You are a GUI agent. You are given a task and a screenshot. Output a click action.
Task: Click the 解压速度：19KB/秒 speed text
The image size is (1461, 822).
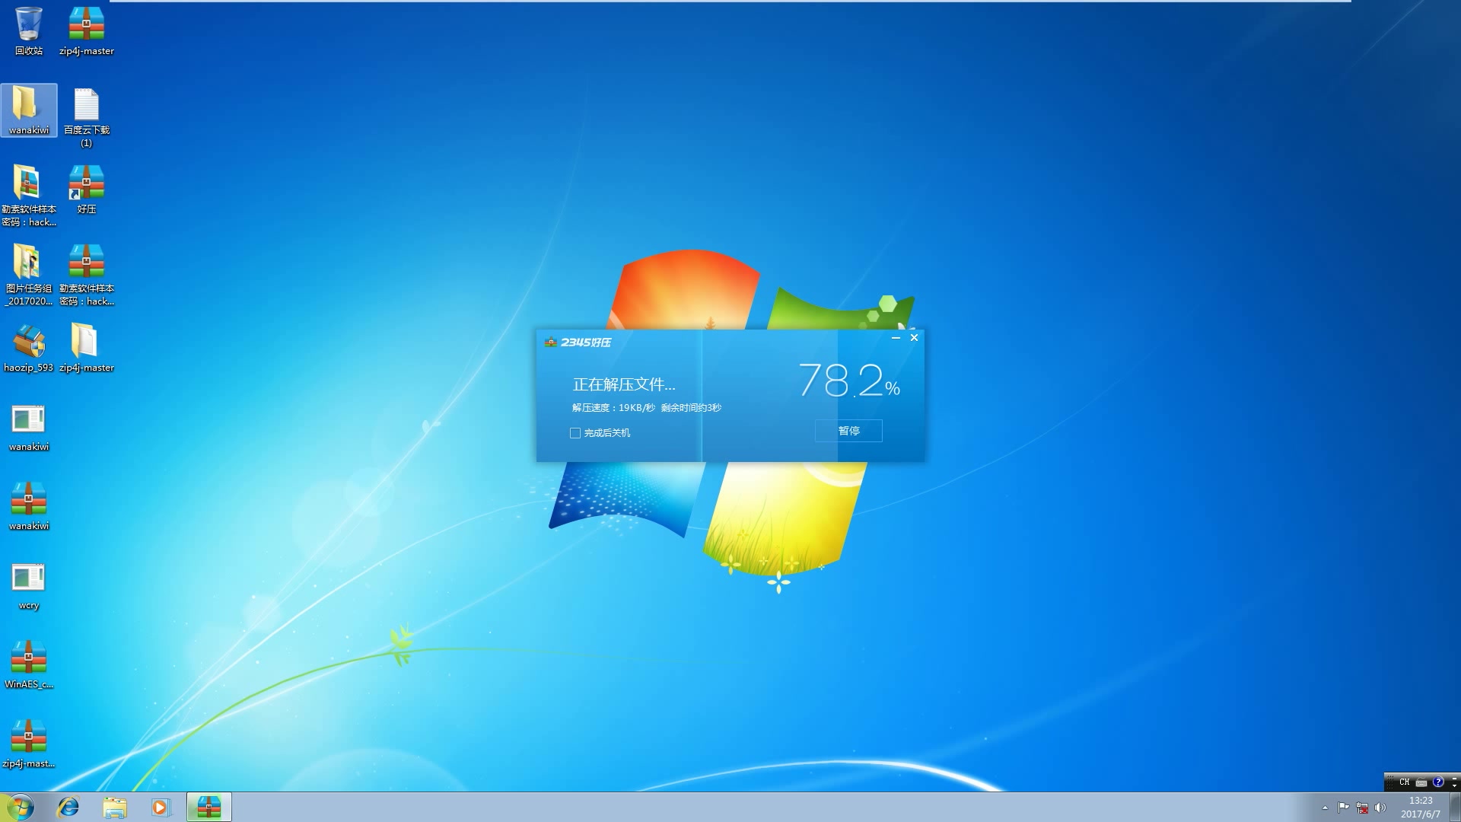pyautogui.click(x=613, y=408)
